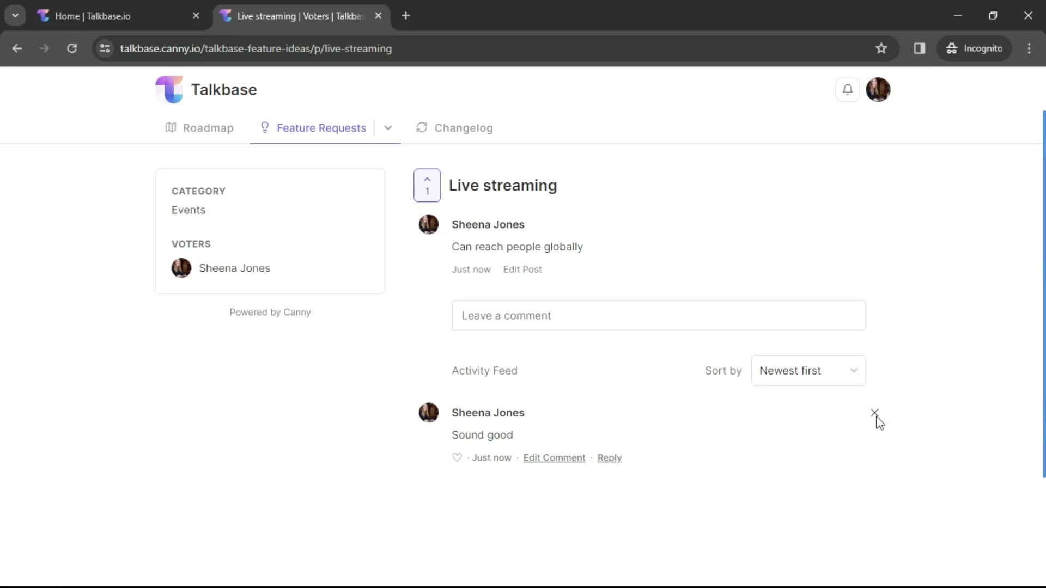Click the Live streaming post title
The image size is (1046, 588).
tap(502, 186)
